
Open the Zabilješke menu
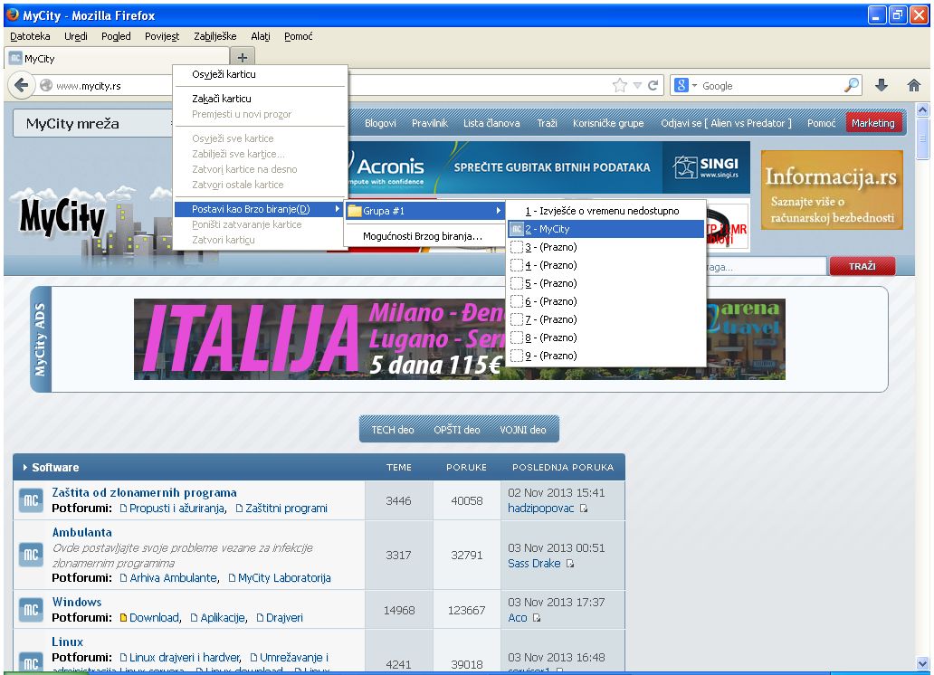pos(215,36)
